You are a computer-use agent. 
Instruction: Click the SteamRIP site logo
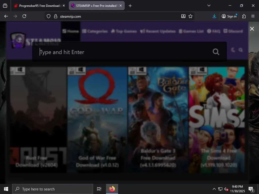[35, 40]
